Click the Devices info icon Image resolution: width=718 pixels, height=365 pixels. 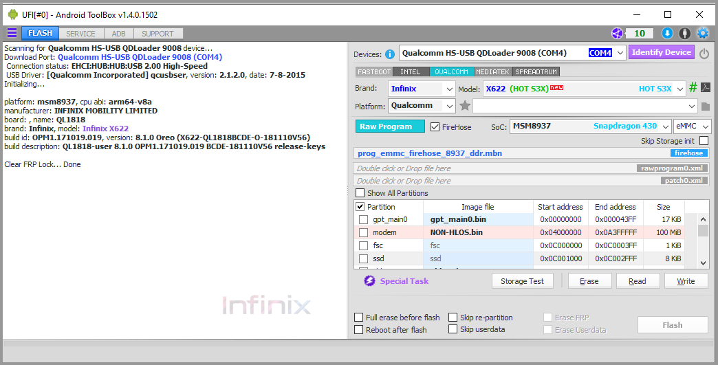tap(390, 54)
